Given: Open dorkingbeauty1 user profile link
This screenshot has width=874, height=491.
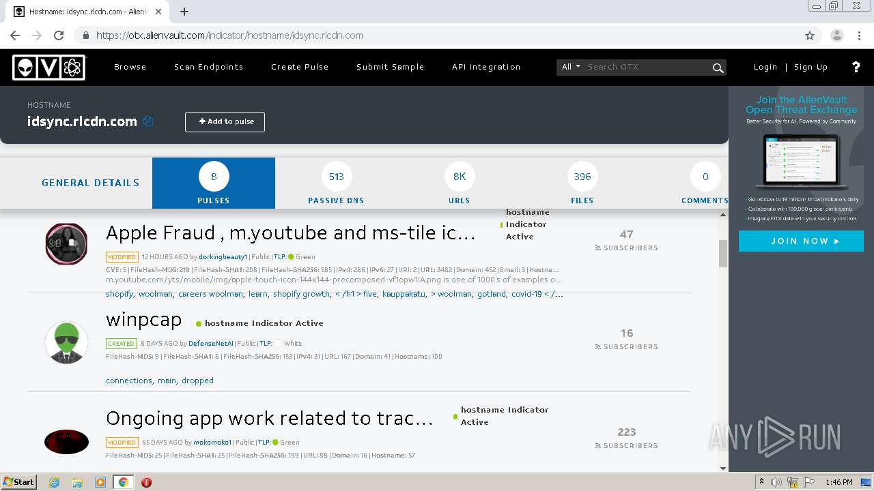Looking at the screenshot, I should (x=223, y=257).
